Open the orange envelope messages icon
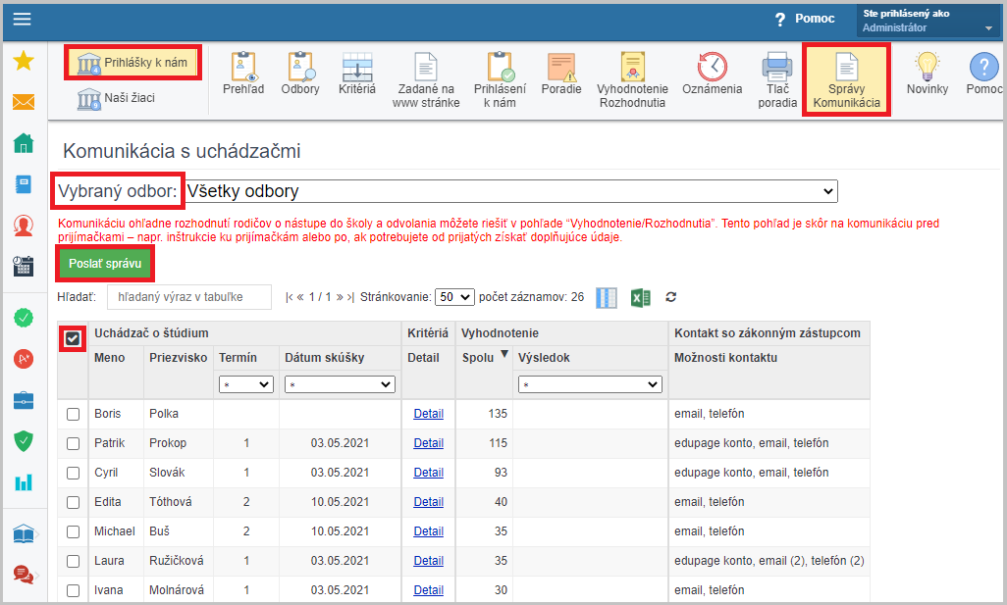Image resolution: width=1007 pixels, height=605 pixels. [x=24, y=102]
